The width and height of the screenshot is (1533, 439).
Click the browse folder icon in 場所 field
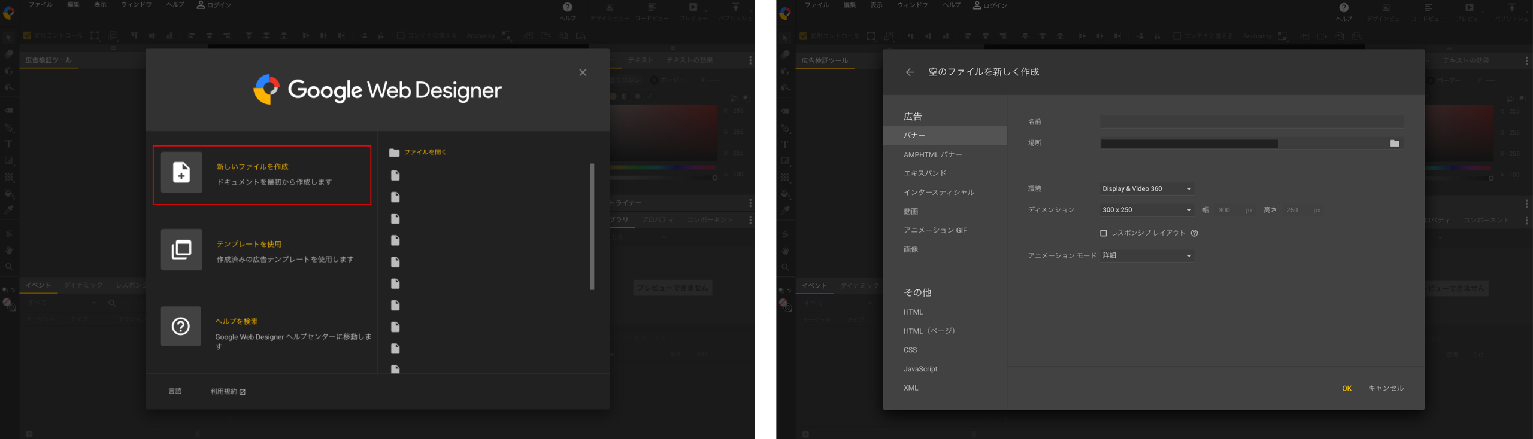(x=1394, y=144)
